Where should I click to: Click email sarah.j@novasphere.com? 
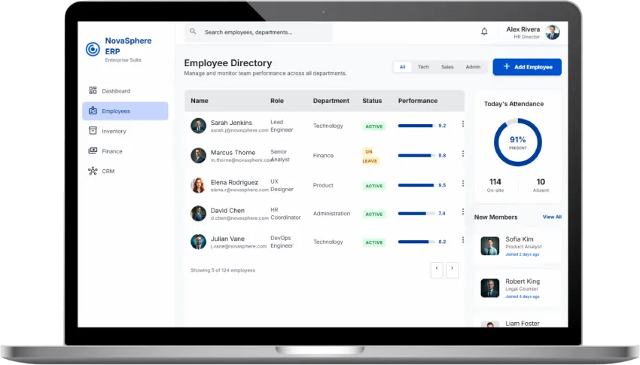pyautogui.click(x=239, y=130)
